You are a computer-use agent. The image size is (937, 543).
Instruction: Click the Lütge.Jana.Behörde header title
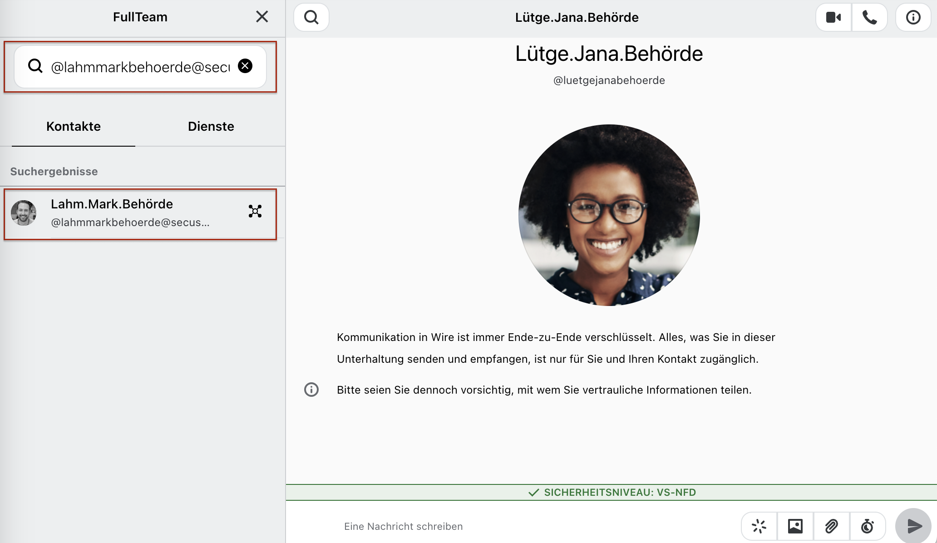click(577, 17)
